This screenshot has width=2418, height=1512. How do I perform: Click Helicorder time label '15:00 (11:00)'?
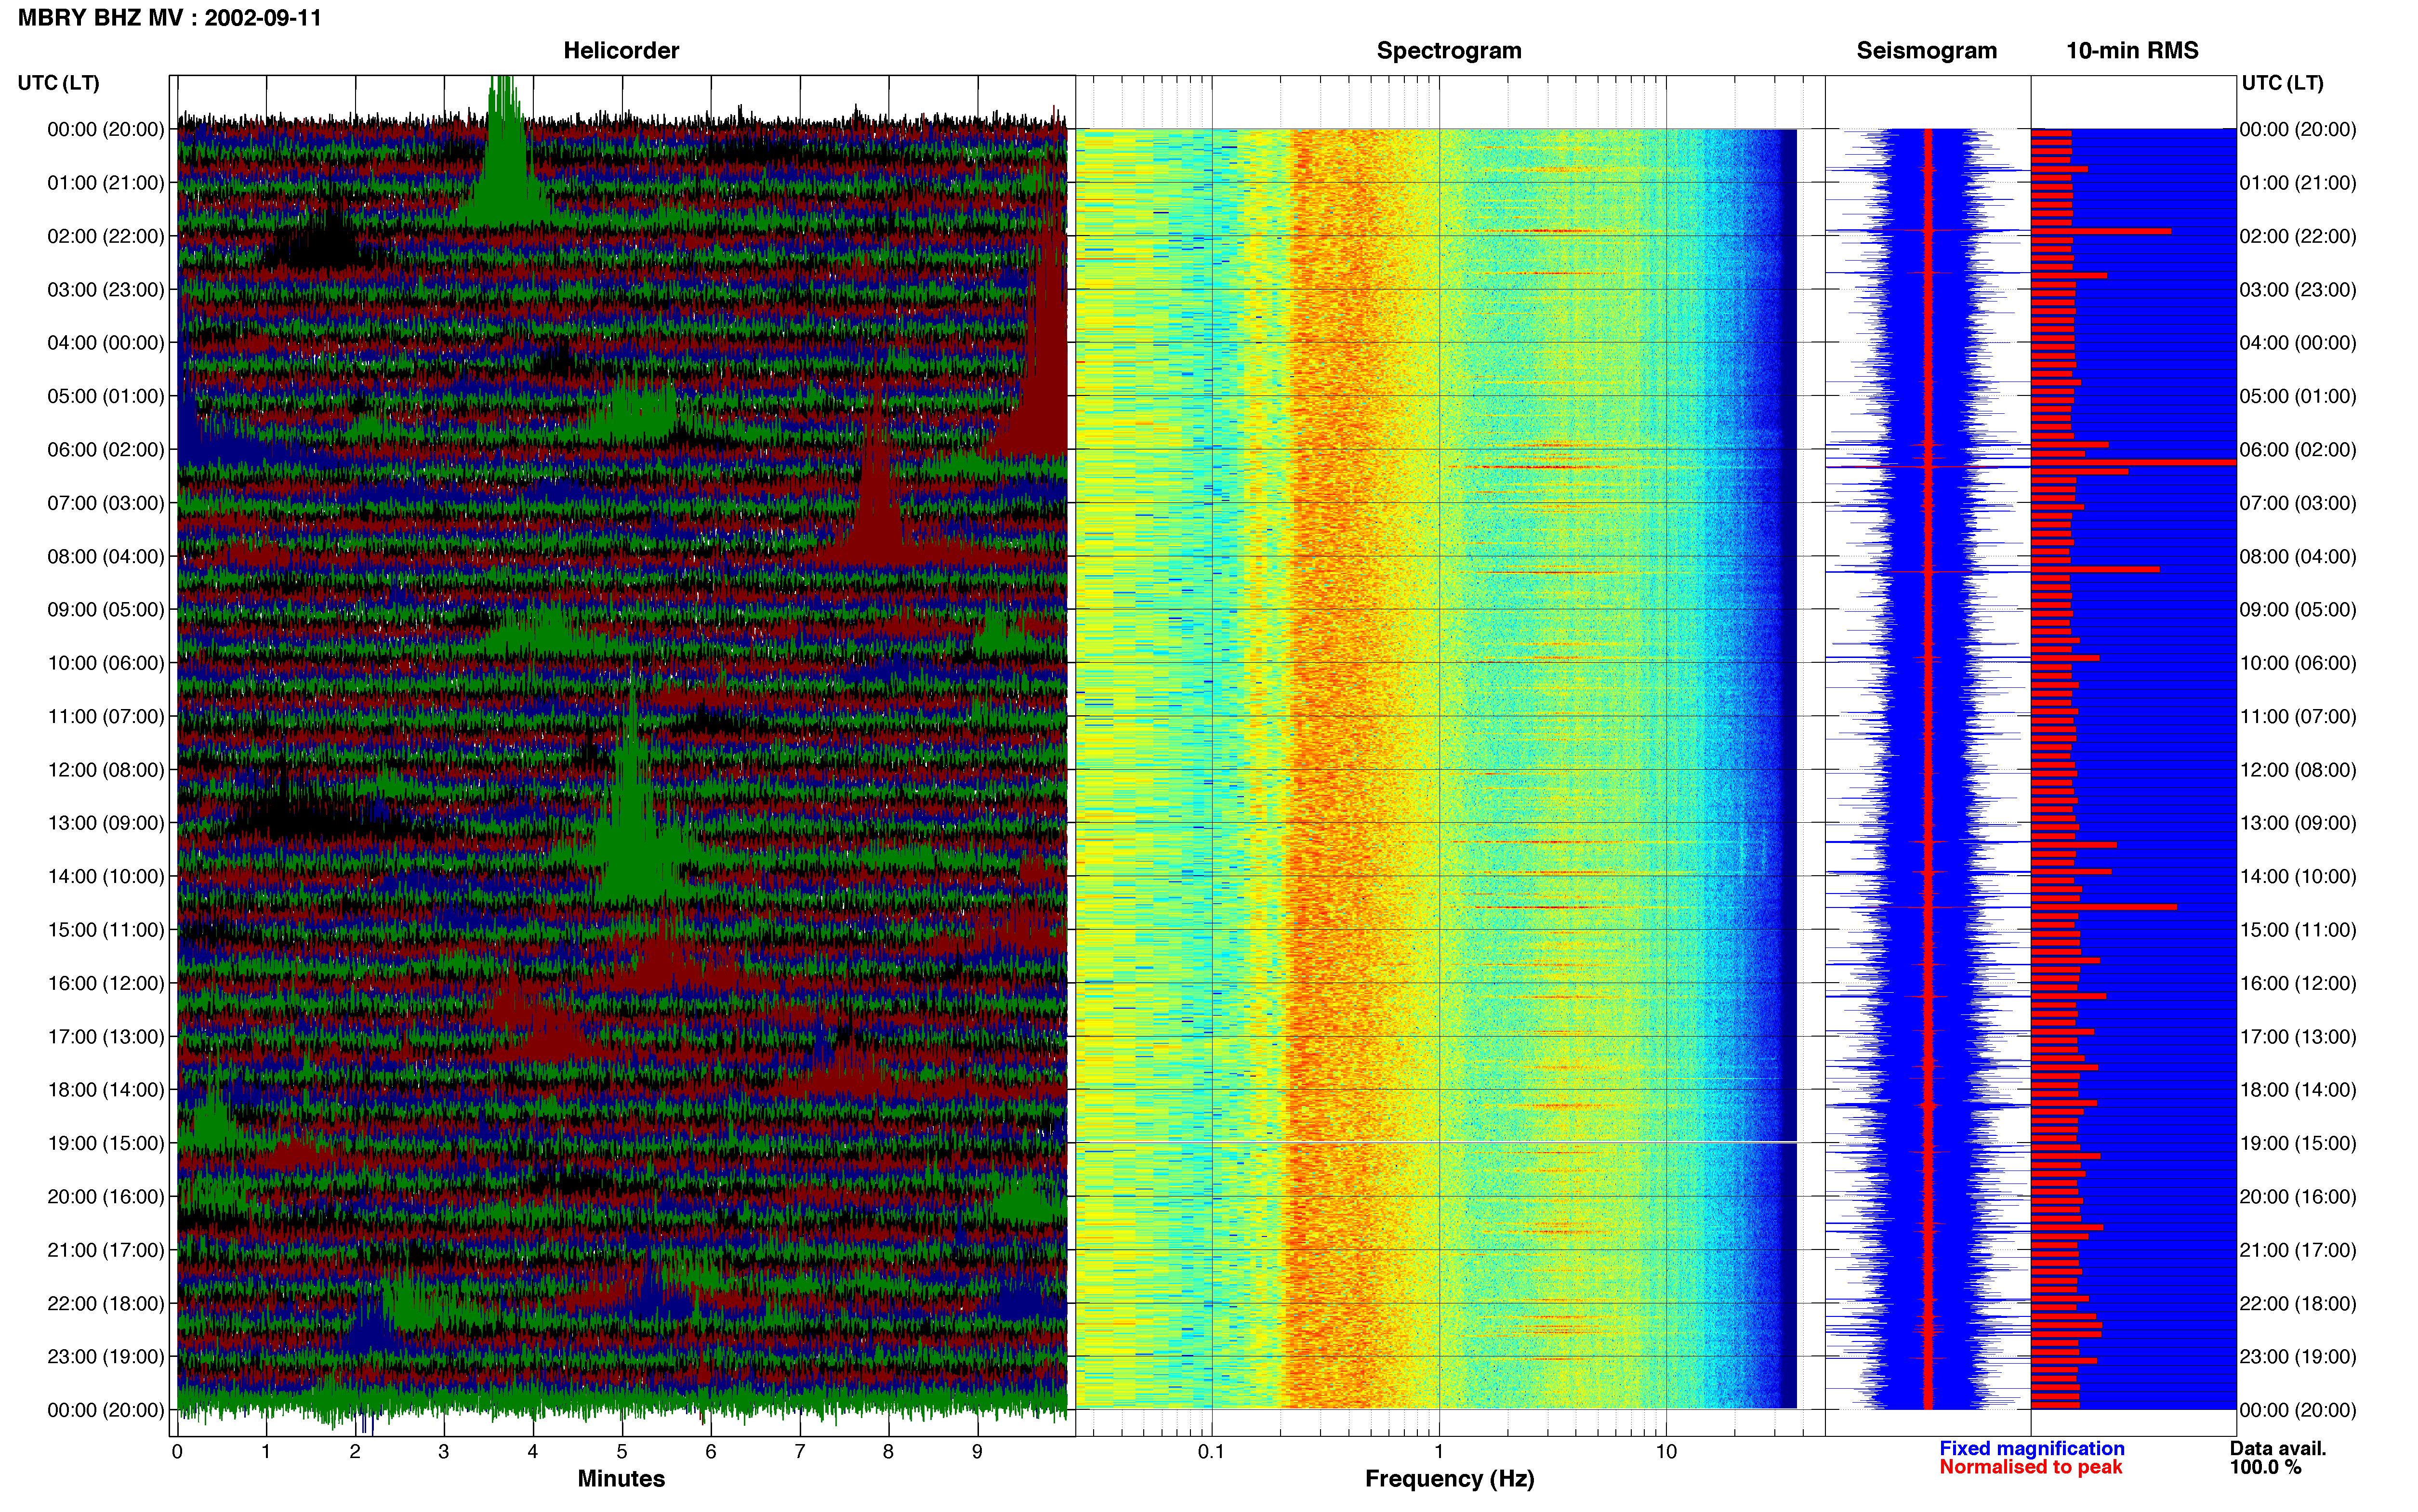click(106, 930)
